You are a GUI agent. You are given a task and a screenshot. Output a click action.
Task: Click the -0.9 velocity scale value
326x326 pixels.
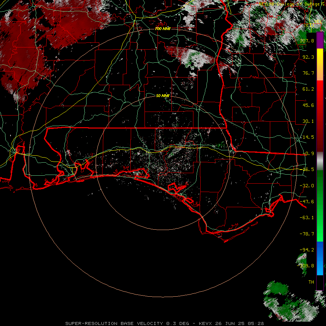(x=308, y=153)
